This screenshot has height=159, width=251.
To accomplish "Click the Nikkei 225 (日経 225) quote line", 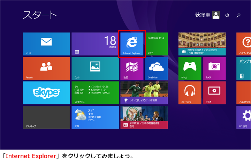I will (x=92, y=93).
